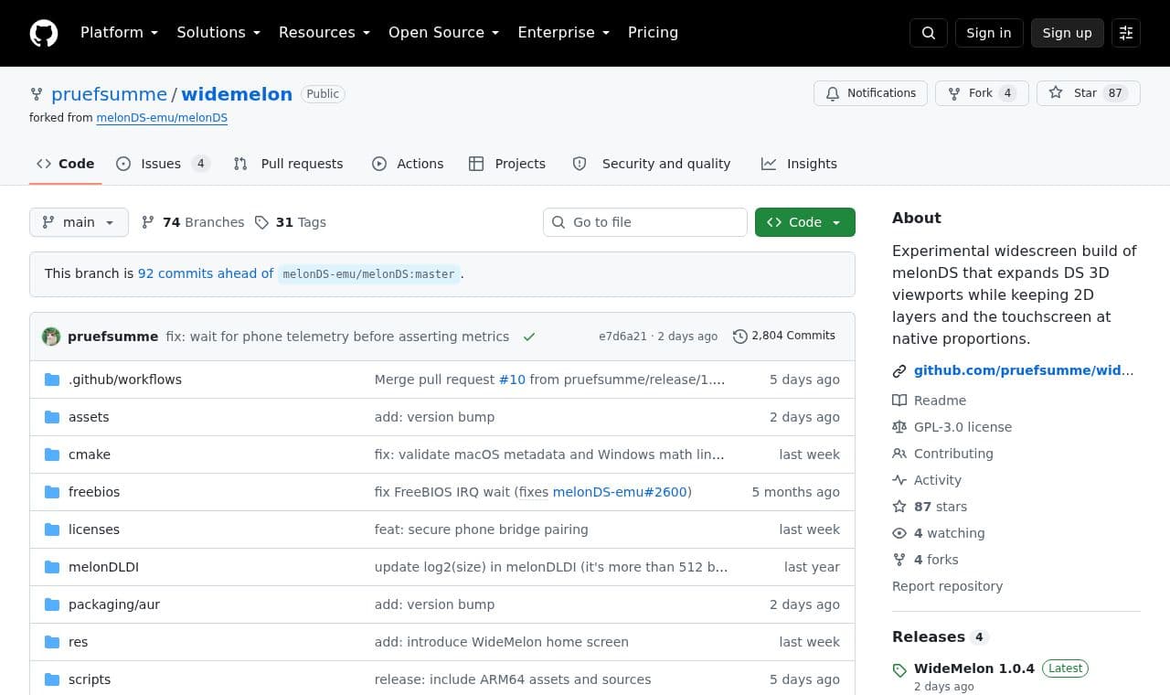Screen dimensions: 1170x695
Task: Open the 74 Branches link
Action: 193,222
